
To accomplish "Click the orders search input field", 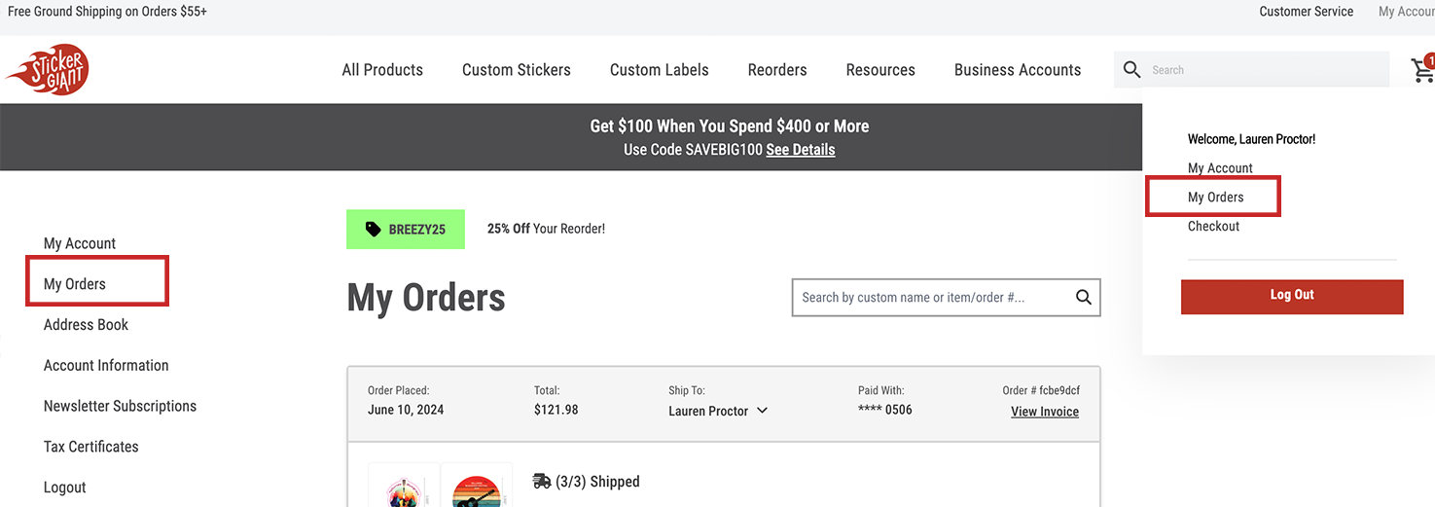I will 934,298.
